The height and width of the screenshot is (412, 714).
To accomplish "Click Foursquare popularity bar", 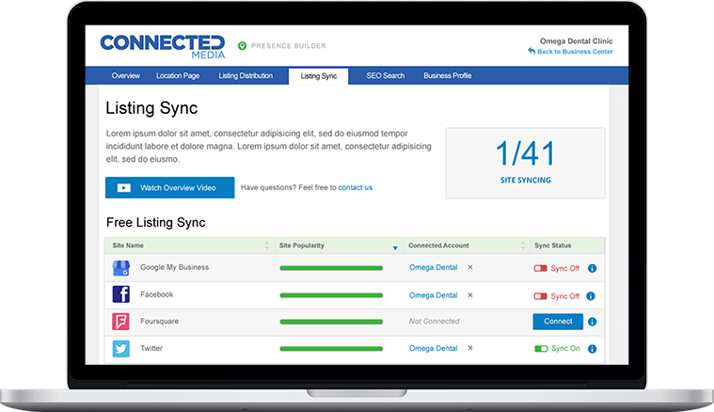I will (331, 322).
